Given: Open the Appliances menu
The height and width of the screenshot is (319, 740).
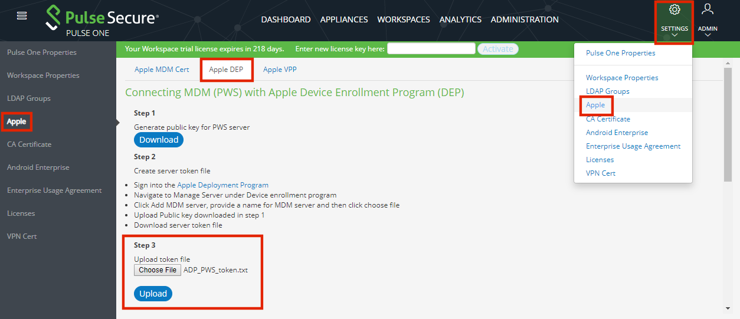Looking at the screenshot, I should click(x=344, y=19).
